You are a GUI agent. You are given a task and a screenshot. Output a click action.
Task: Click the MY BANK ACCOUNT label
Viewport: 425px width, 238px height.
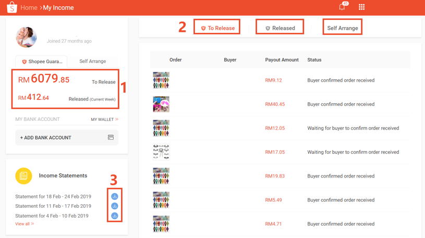pyautogui.click(x=38, y=119)
